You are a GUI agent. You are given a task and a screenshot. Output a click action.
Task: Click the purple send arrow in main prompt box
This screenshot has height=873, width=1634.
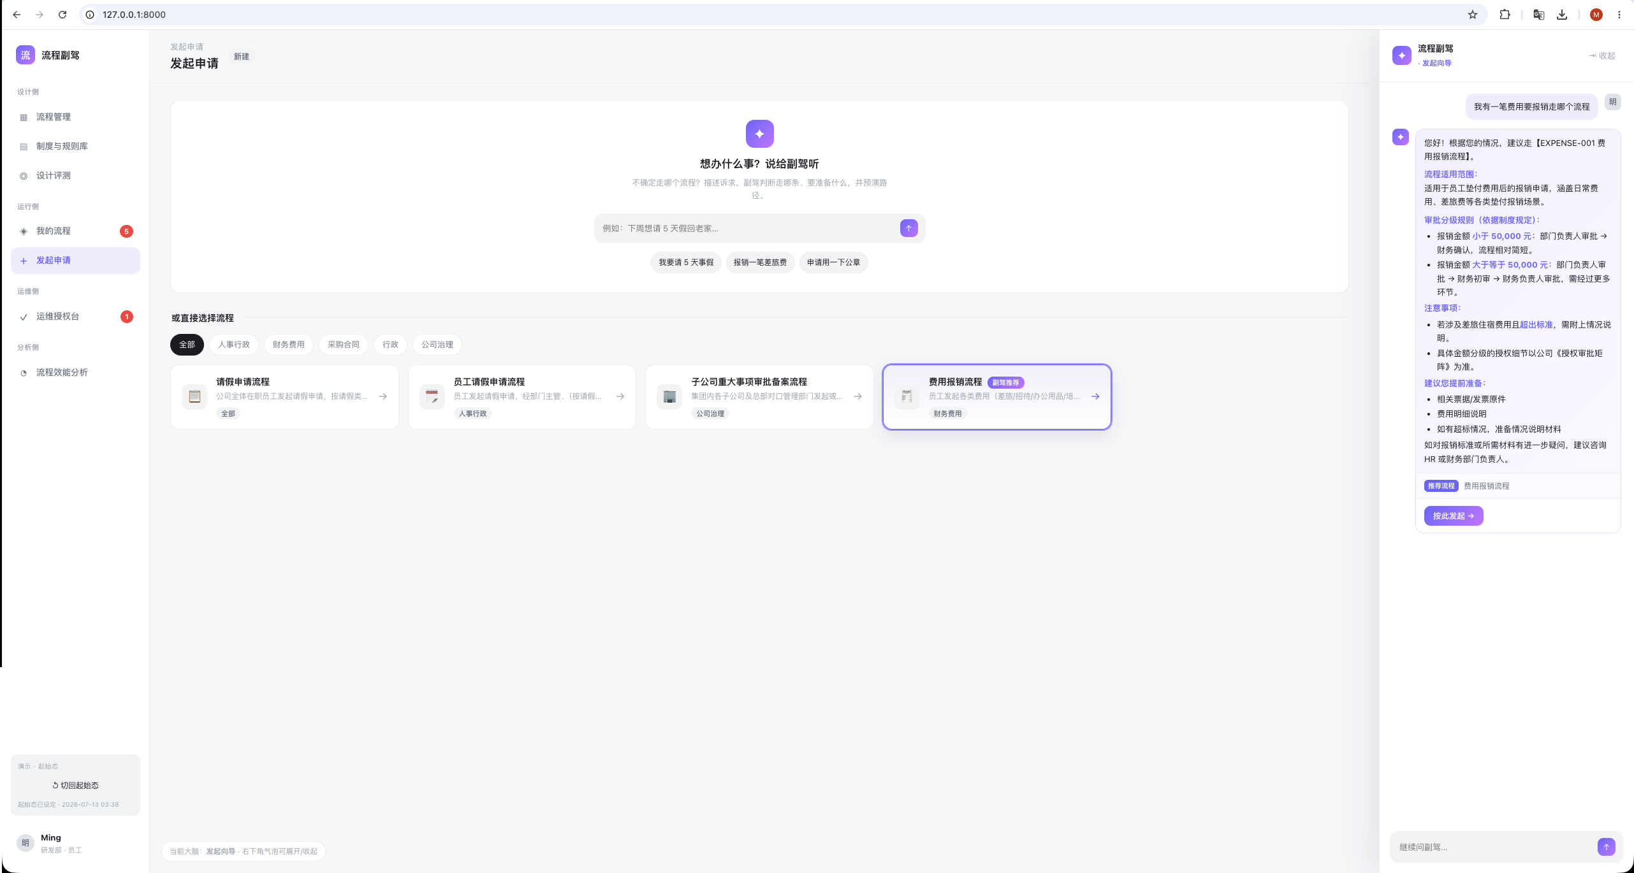[908, 228]
